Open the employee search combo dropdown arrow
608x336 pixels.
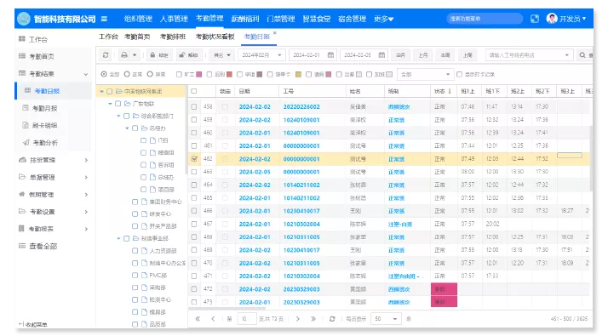(x=566, y=55)
